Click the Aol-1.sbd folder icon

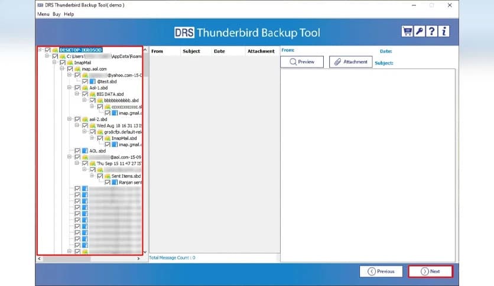(85, 88)
